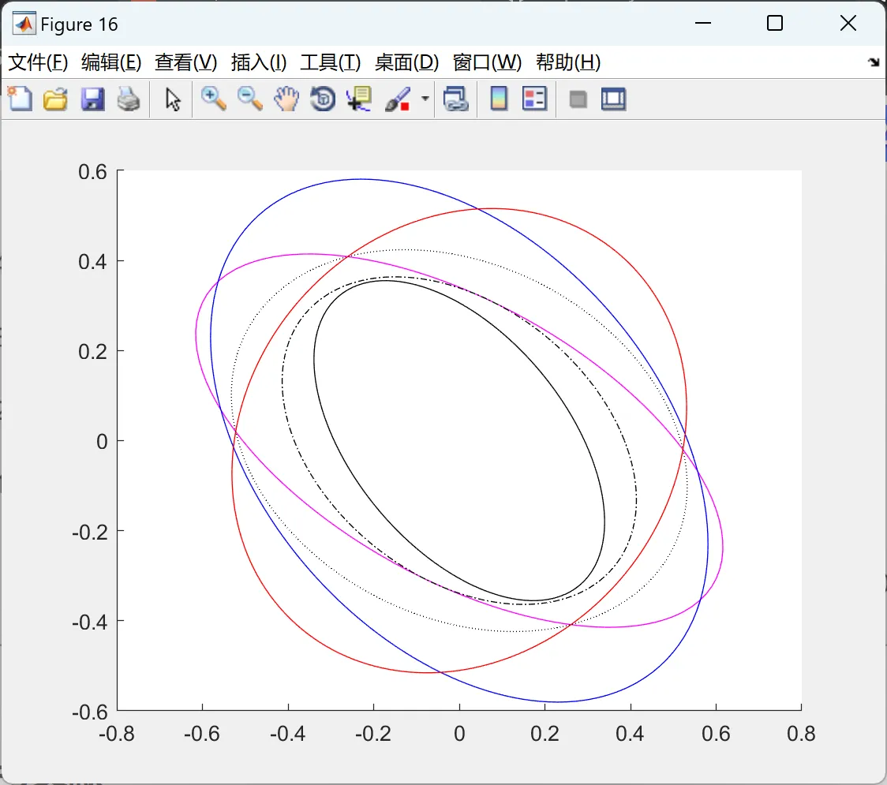Click the Link Plot icon
This screenshot has width=887, height=785.
(x=456, y=99)
